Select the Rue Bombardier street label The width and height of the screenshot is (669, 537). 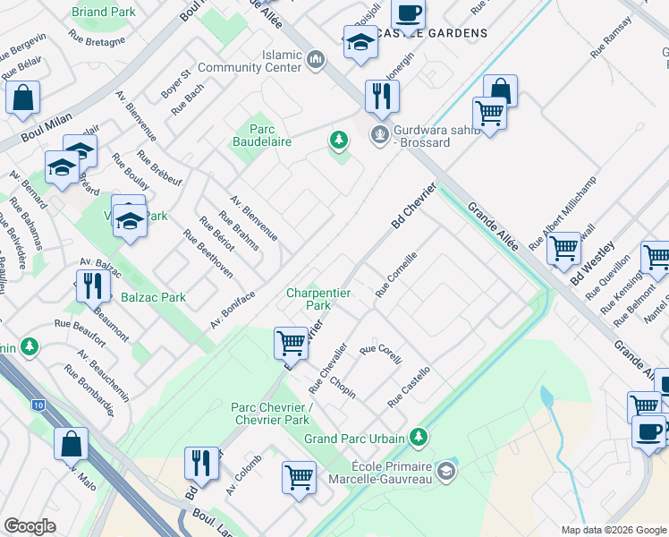(89, 390)
